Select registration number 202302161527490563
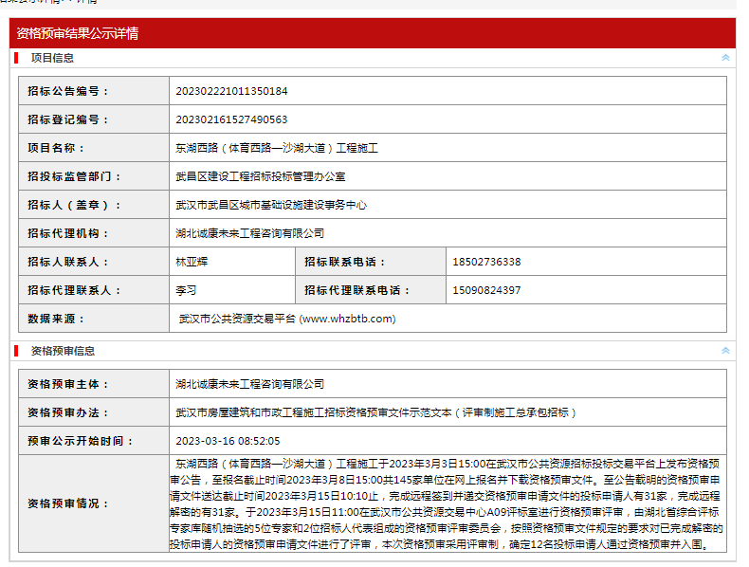 pyautogui.click(x=231, y=119)
